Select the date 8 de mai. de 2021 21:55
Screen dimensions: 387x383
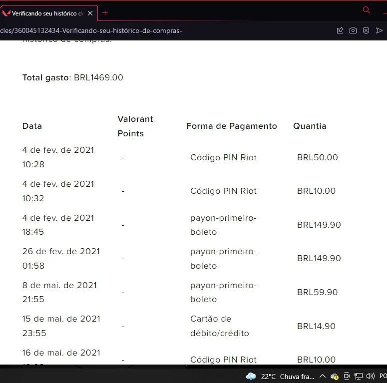59,292
